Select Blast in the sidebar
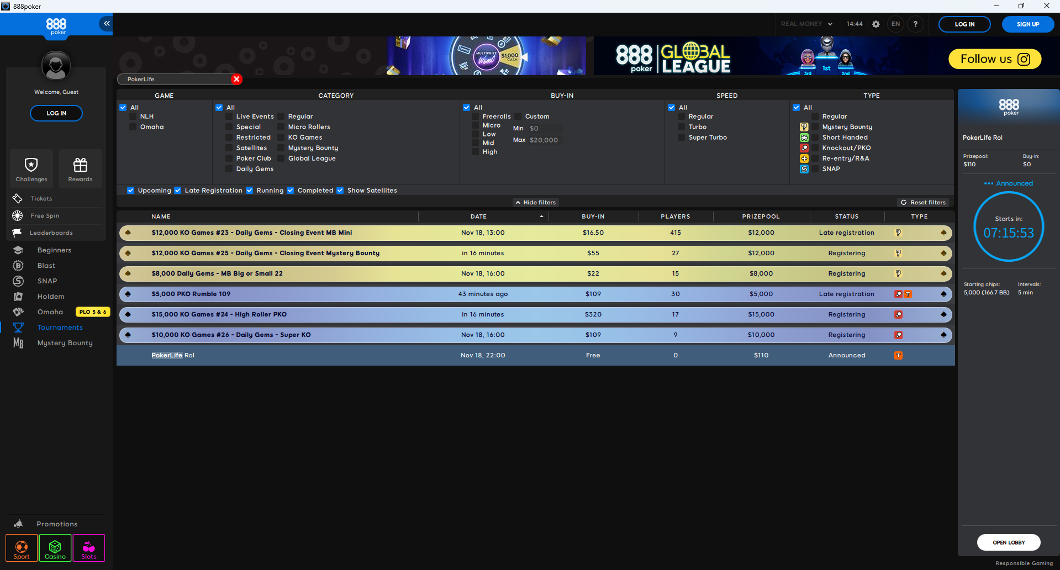The width and height of the screenshot is (1060, 570). point(47,265)
